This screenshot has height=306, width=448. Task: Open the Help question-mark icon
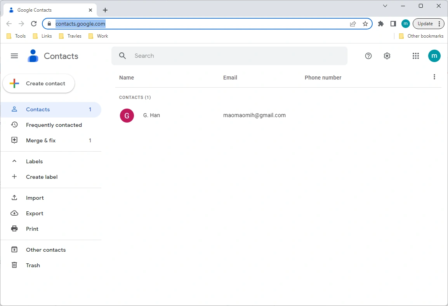click(368, 56)
